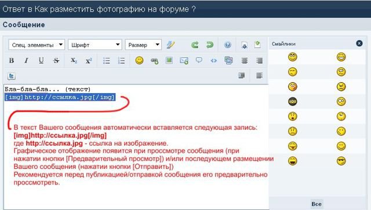Click the page with the blue down arrow
This screenshot has height=210, width=371.
tap(245, 45)
